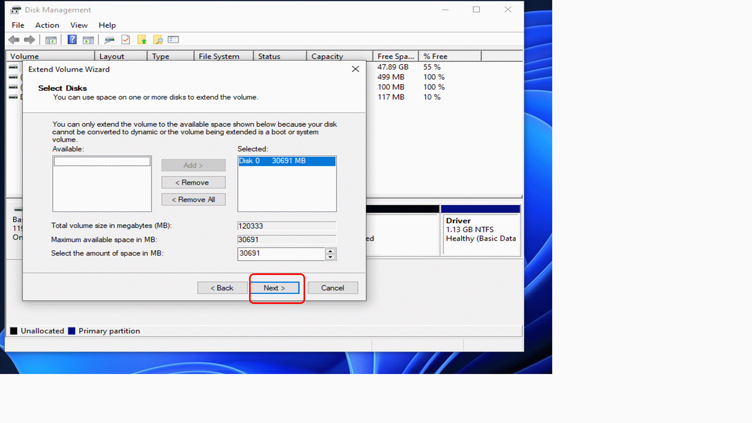Click Show/Hide Action Pane toolbar icon
Screen dimensions: 752x423
pos(89,40)
